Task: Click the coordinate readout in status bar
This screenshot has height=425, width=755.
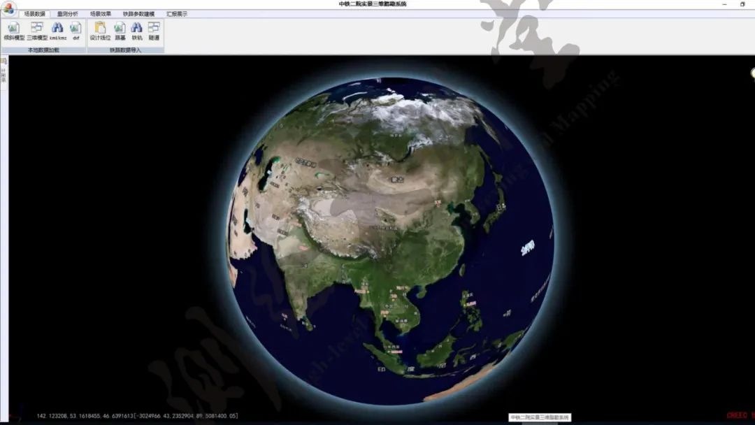Action: coord(137,416)
